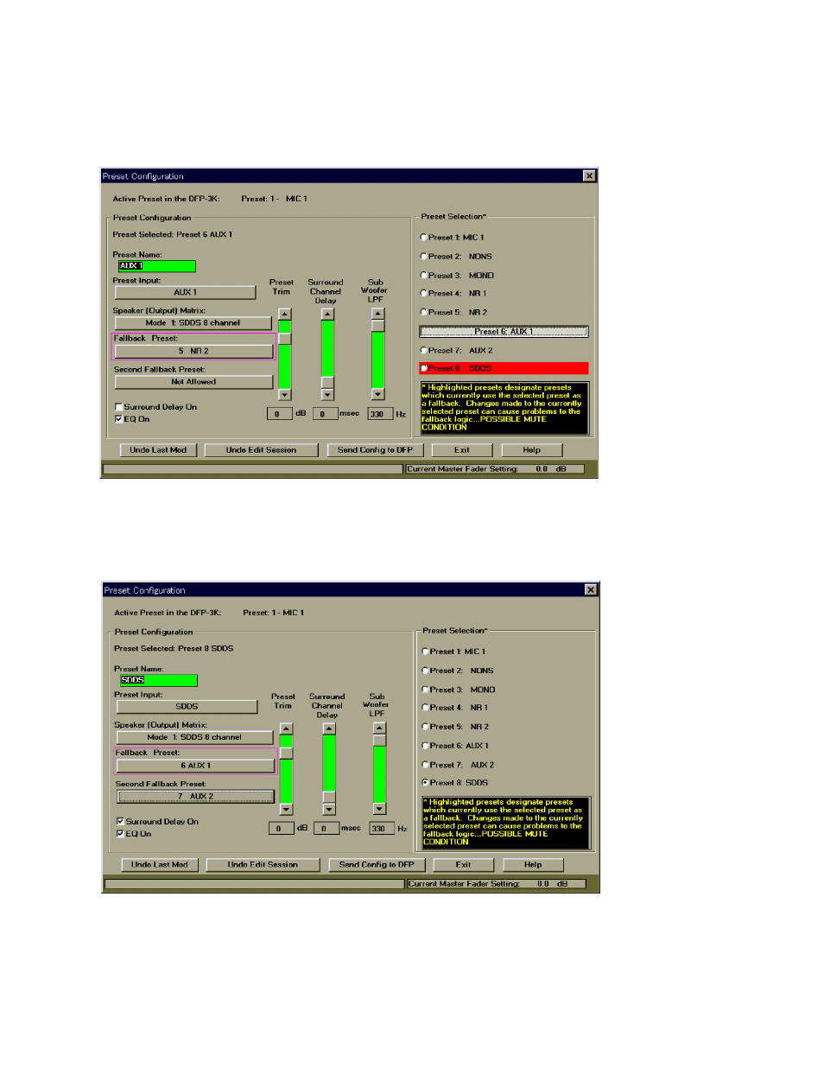The width and height of the screenshot is (824, 1075).
Task: Select Preset 2: NONS in lower window
Action: tap(458, 671)
